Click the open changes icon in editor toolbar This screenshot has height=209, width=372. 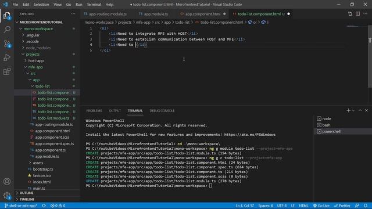(350, 14)
